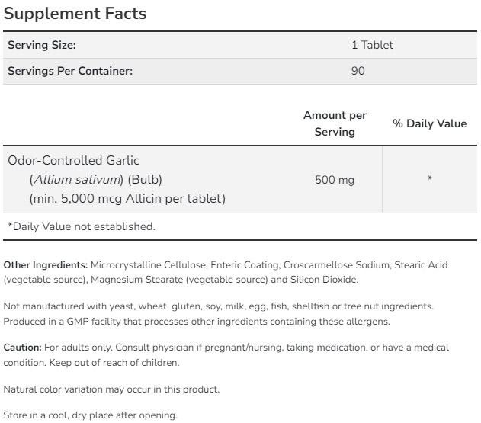The image size is (481, 423).
Task: Select the 1 Tablet serving value
Action: coord(372,46)
